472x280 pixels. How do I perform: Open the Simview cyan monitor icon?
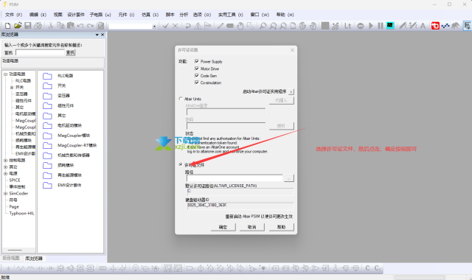click(x=390, y=26)
